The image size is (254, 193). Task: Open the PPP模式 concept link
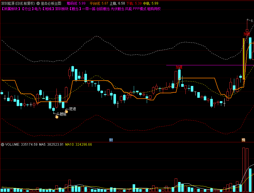(140, 9)
